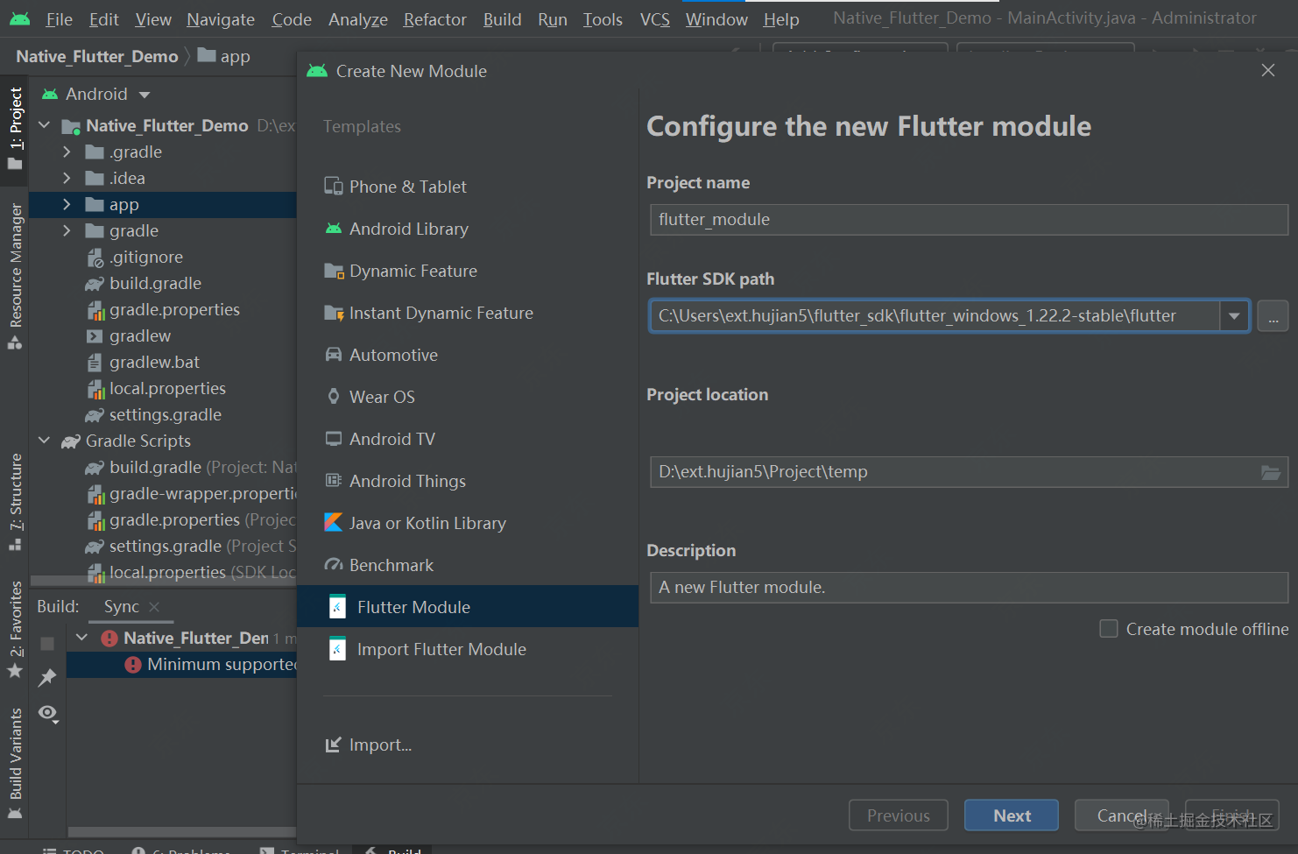The width and height of the screenshot is (1298, 854).
Task: Choose Import Flutter Module template
Action: 427,649
